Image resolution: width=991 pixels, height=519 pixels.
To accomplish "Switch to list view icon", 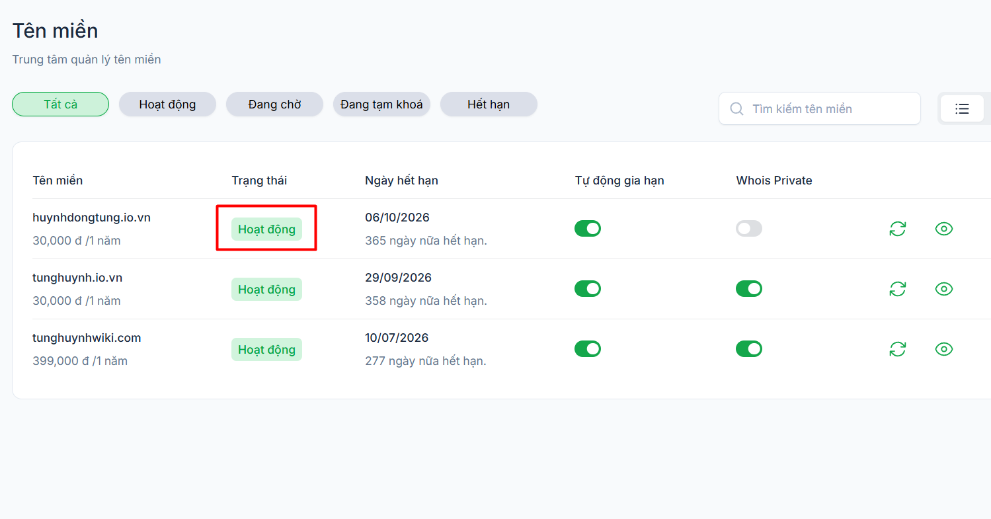I will click(x=962, y=108).
